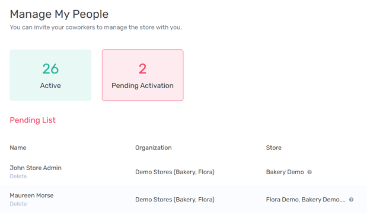Select the Store column header
The height and width of the screenshot is (218, 367).
pos(273,148)
